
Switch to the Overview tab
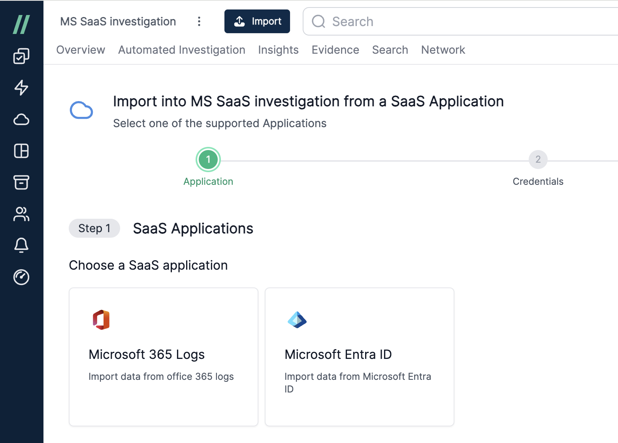click(81, 50)
